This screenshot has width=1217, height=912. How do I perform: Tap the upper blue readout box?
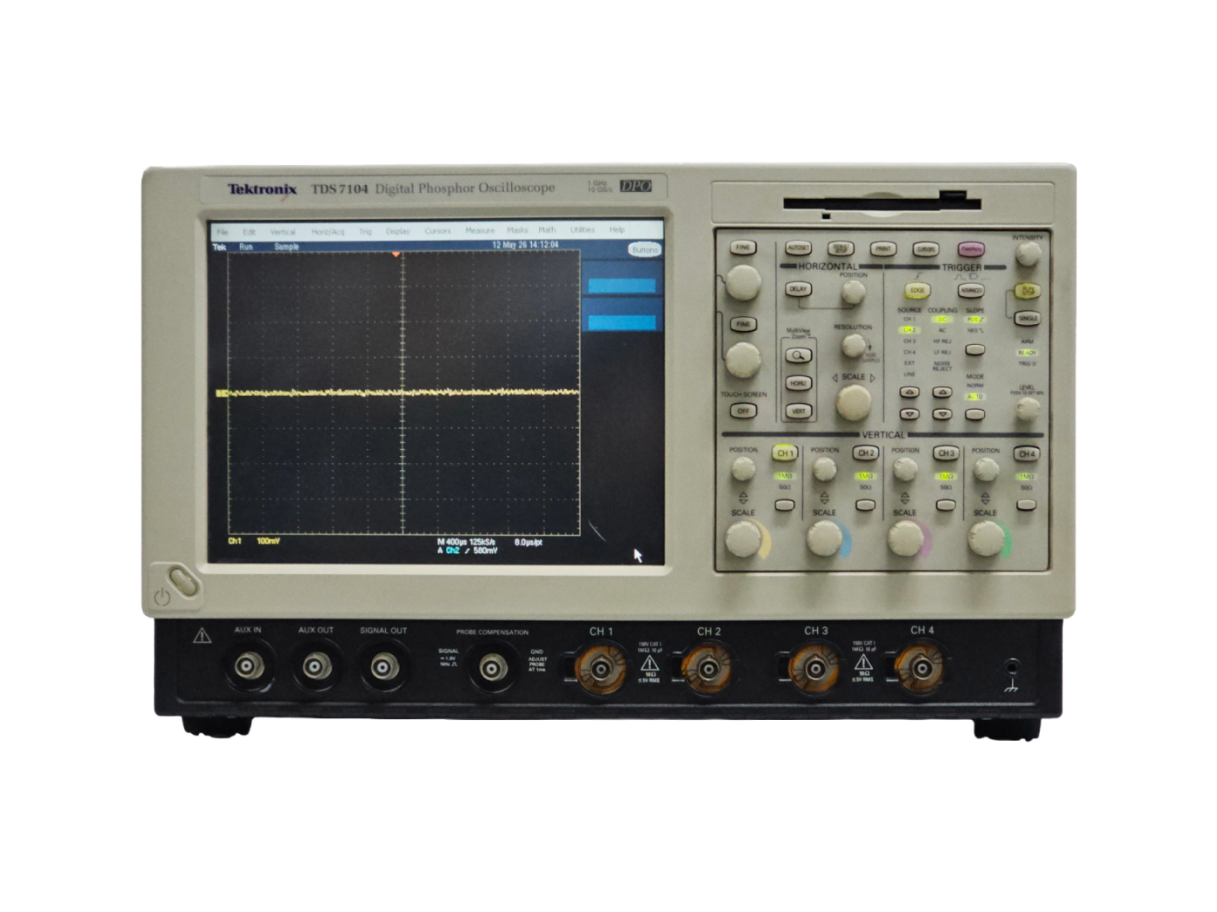click(622, 286)
